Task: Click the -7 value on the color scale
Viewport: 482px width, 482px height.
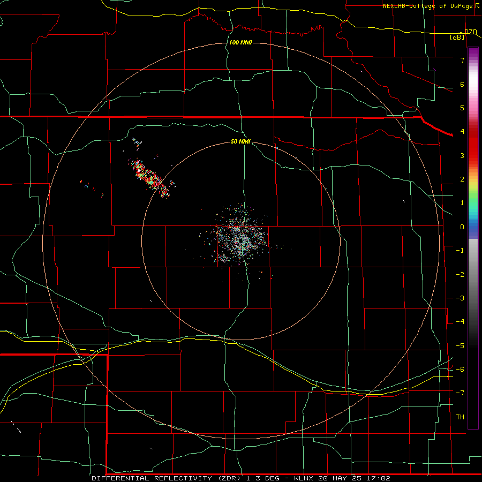Action: (x=460, y=393)
